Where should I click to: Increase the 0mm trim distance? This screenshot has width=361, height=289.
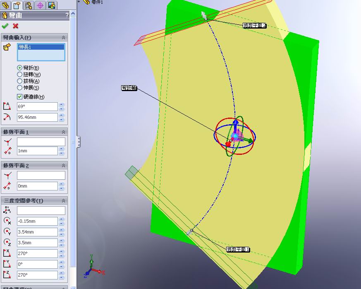(61, 184)
